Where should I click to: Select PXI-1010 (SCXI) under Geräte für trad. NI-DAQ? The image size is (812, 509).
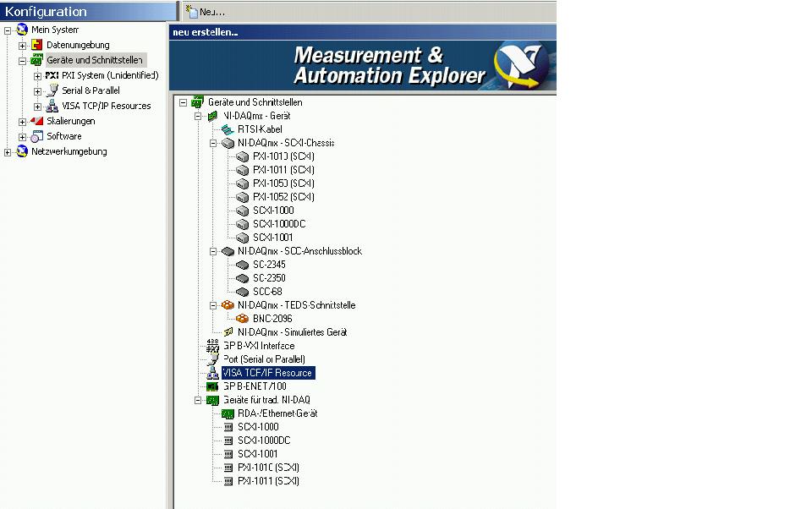[x=268, y=467]
